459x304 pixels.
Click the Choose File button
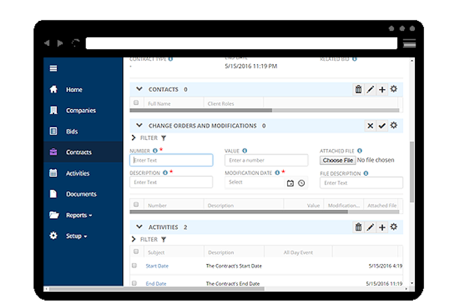338,160
